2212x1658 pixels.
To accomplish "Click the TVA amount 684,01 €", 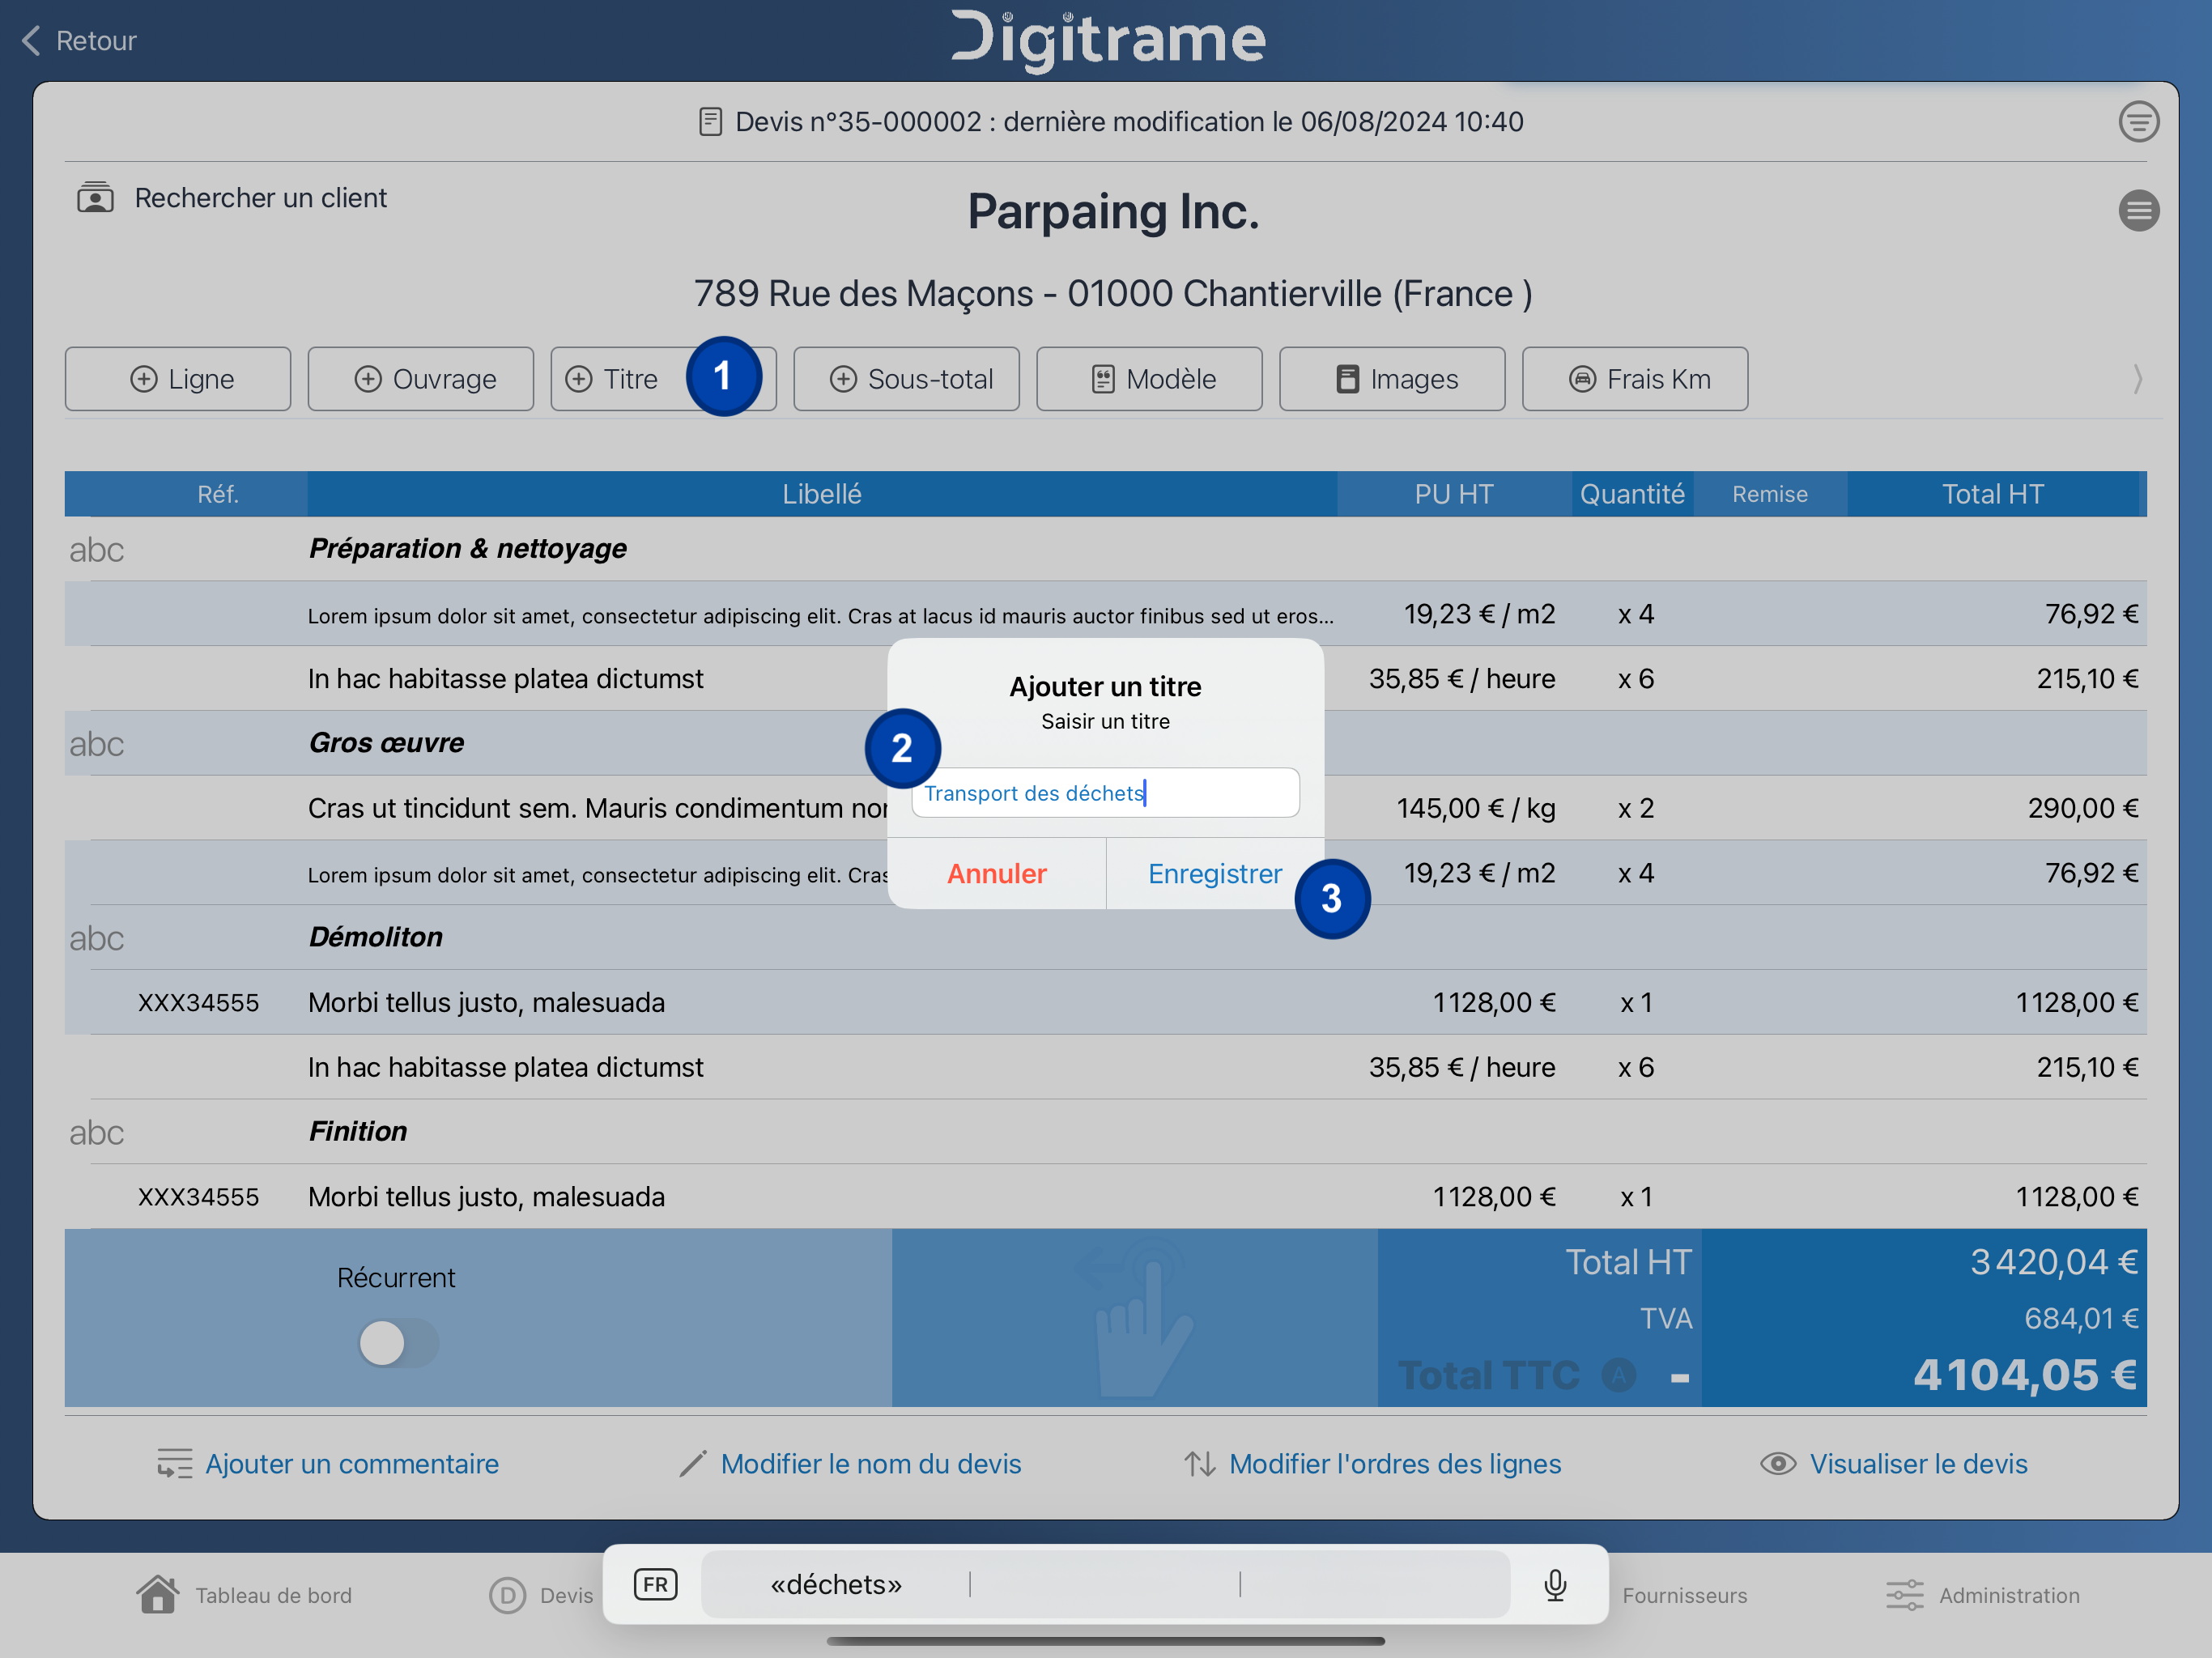I will pyautogui.click(x=2082, y=1319).
